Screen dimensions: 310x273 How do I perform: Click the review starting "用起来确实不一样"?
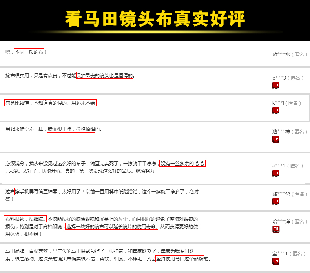point(54,129)
